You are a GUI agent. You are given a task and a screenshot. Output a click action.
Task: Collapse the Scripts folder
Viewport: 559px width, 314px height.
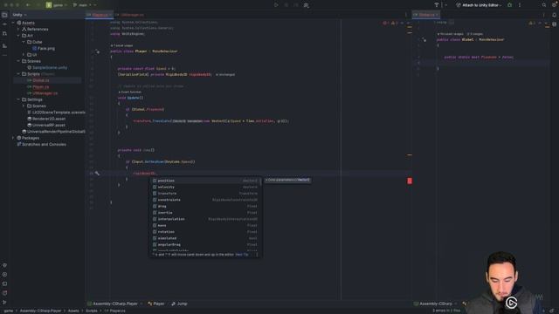(x=18, y=74)
